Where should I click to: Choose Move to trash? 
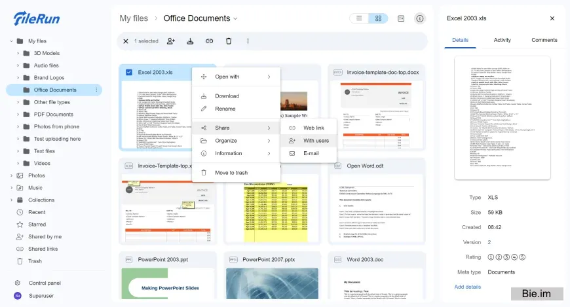(236, 173)
